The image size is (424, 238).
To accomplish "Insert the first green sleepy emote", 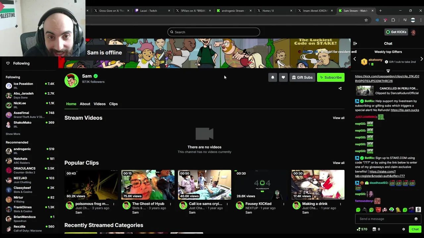I will click(358, 210).
